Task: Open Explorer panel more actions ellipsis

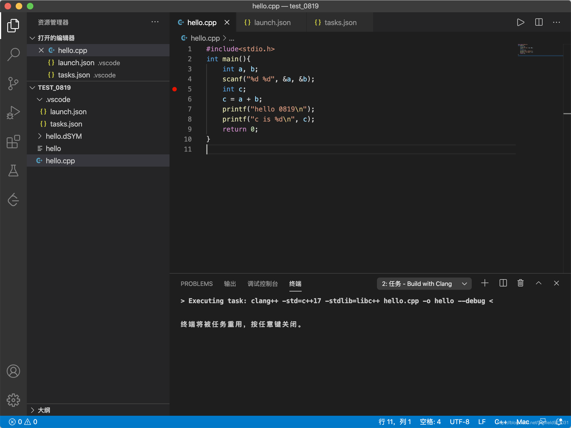Action: [x=155, y=22]
